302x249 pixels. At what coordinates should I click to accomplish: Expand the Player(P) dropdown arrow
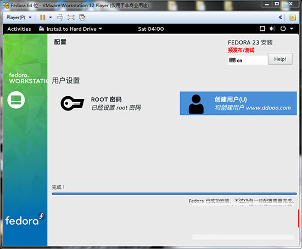tap(30, 18)
